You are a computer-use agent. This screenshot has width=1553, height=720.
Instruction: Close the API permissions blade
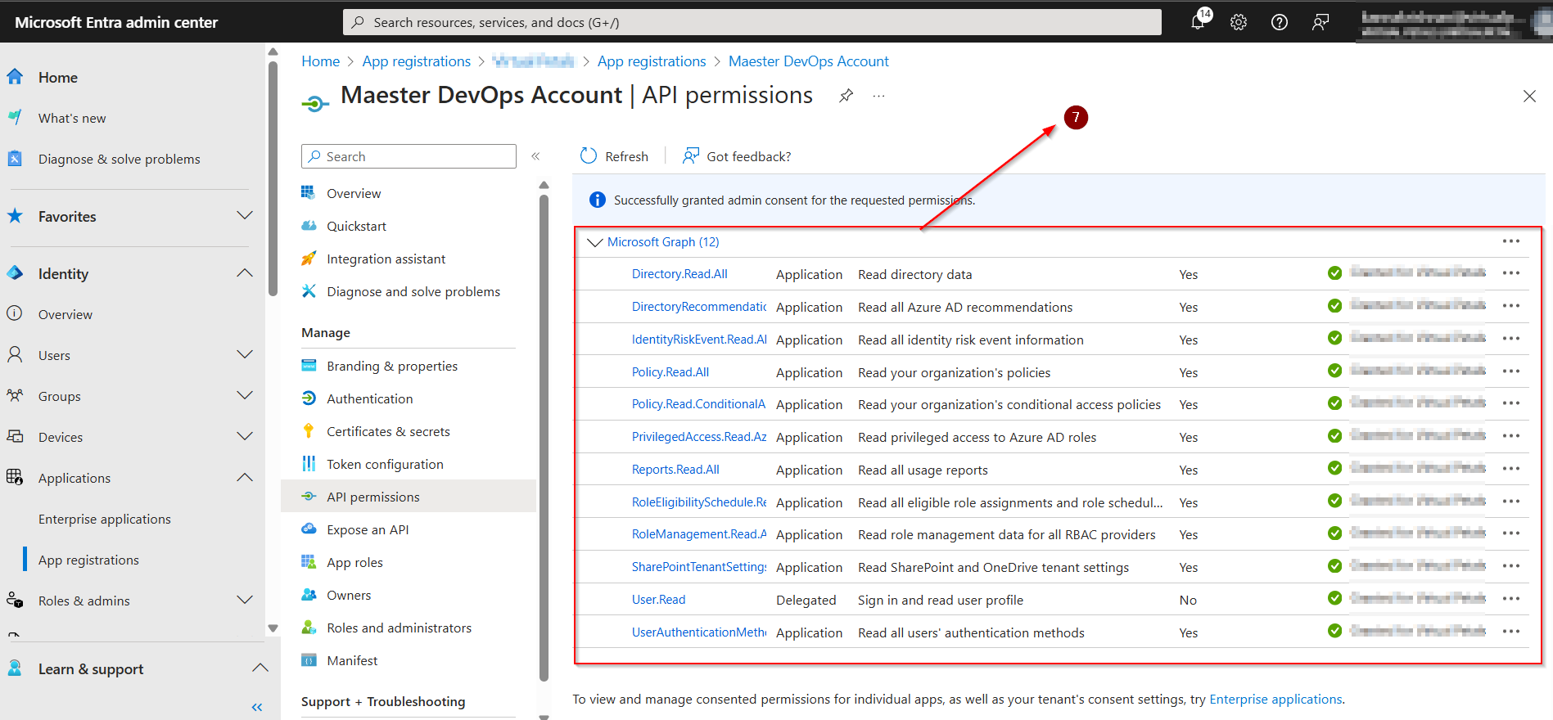(x=1529, y=96)
